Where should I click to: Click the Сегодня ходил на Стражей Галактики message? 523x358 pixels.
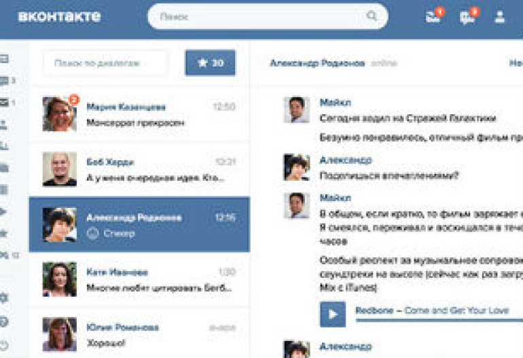[408, 118]
